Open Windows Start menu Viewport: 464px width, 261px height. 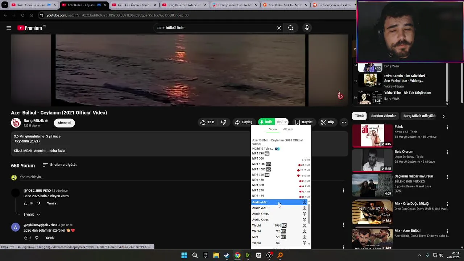(184, 255)
